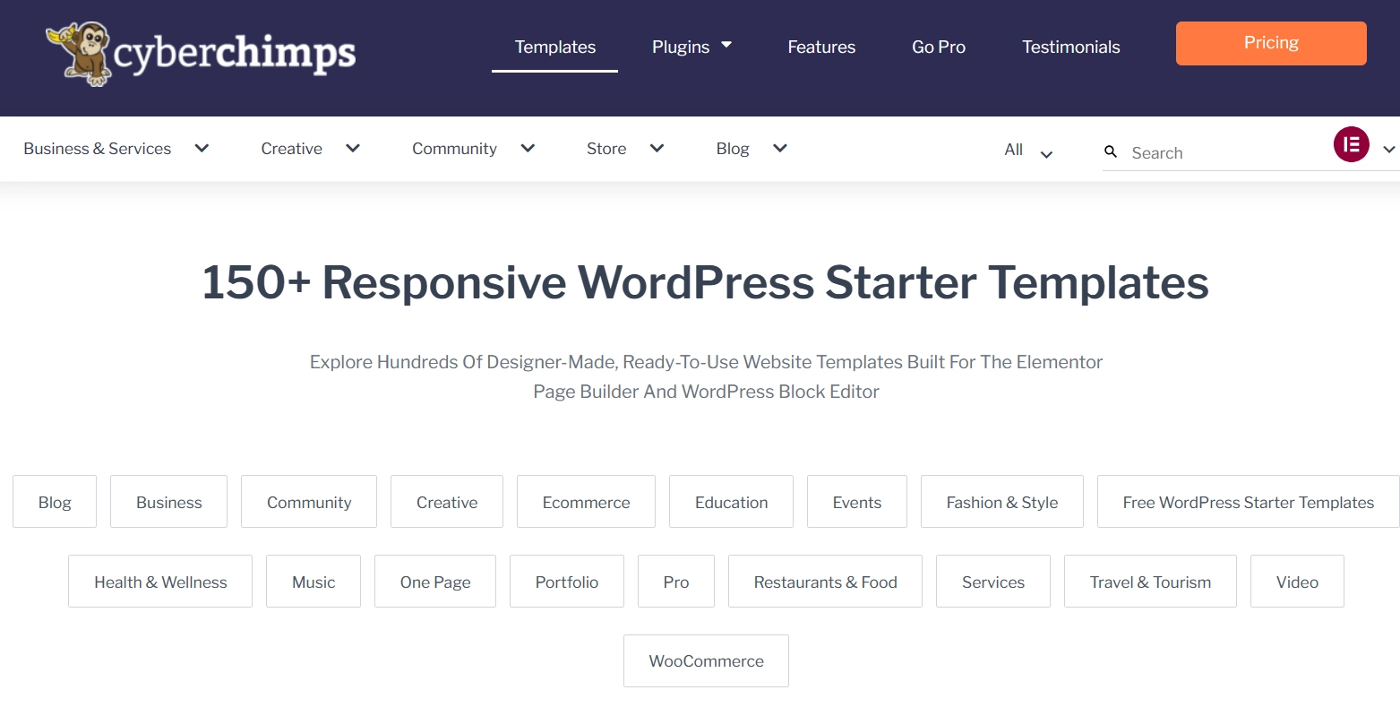Open the Store menu label

(x=606, y=149)
